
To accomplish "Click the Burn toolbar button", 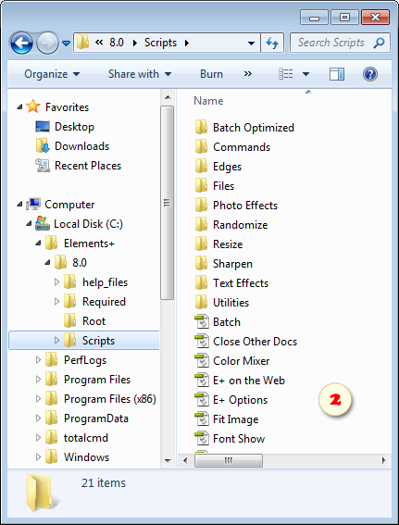I will 211,74.
